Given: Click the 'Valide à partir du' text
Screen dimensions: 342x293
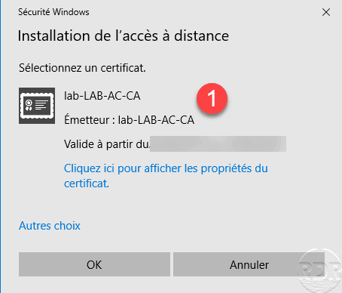Looking at the screenshot, I should pos(106,144).
